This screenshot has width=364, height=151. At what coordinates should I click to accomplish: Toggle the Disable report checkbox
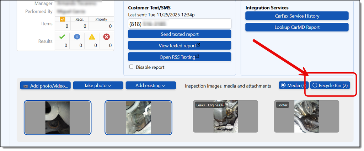pos(132,67)
